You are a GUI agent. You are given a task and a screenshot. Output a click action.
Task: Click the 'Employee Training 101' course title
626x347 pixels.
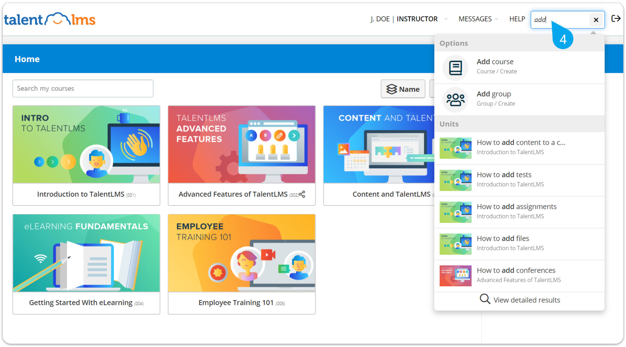point(236,303)
